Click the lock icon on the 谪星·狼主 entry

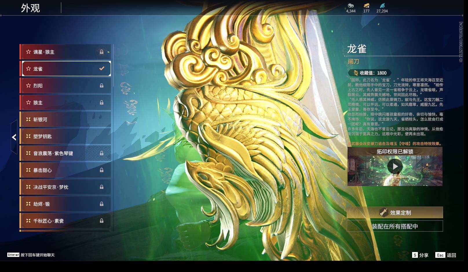coord(102,52)
